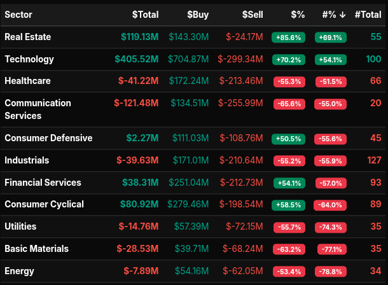The width and height of the screenshot is (388, 285).
Task: Sort table by $Total column header
Action: pyautogui.click(x=145, y=15)
